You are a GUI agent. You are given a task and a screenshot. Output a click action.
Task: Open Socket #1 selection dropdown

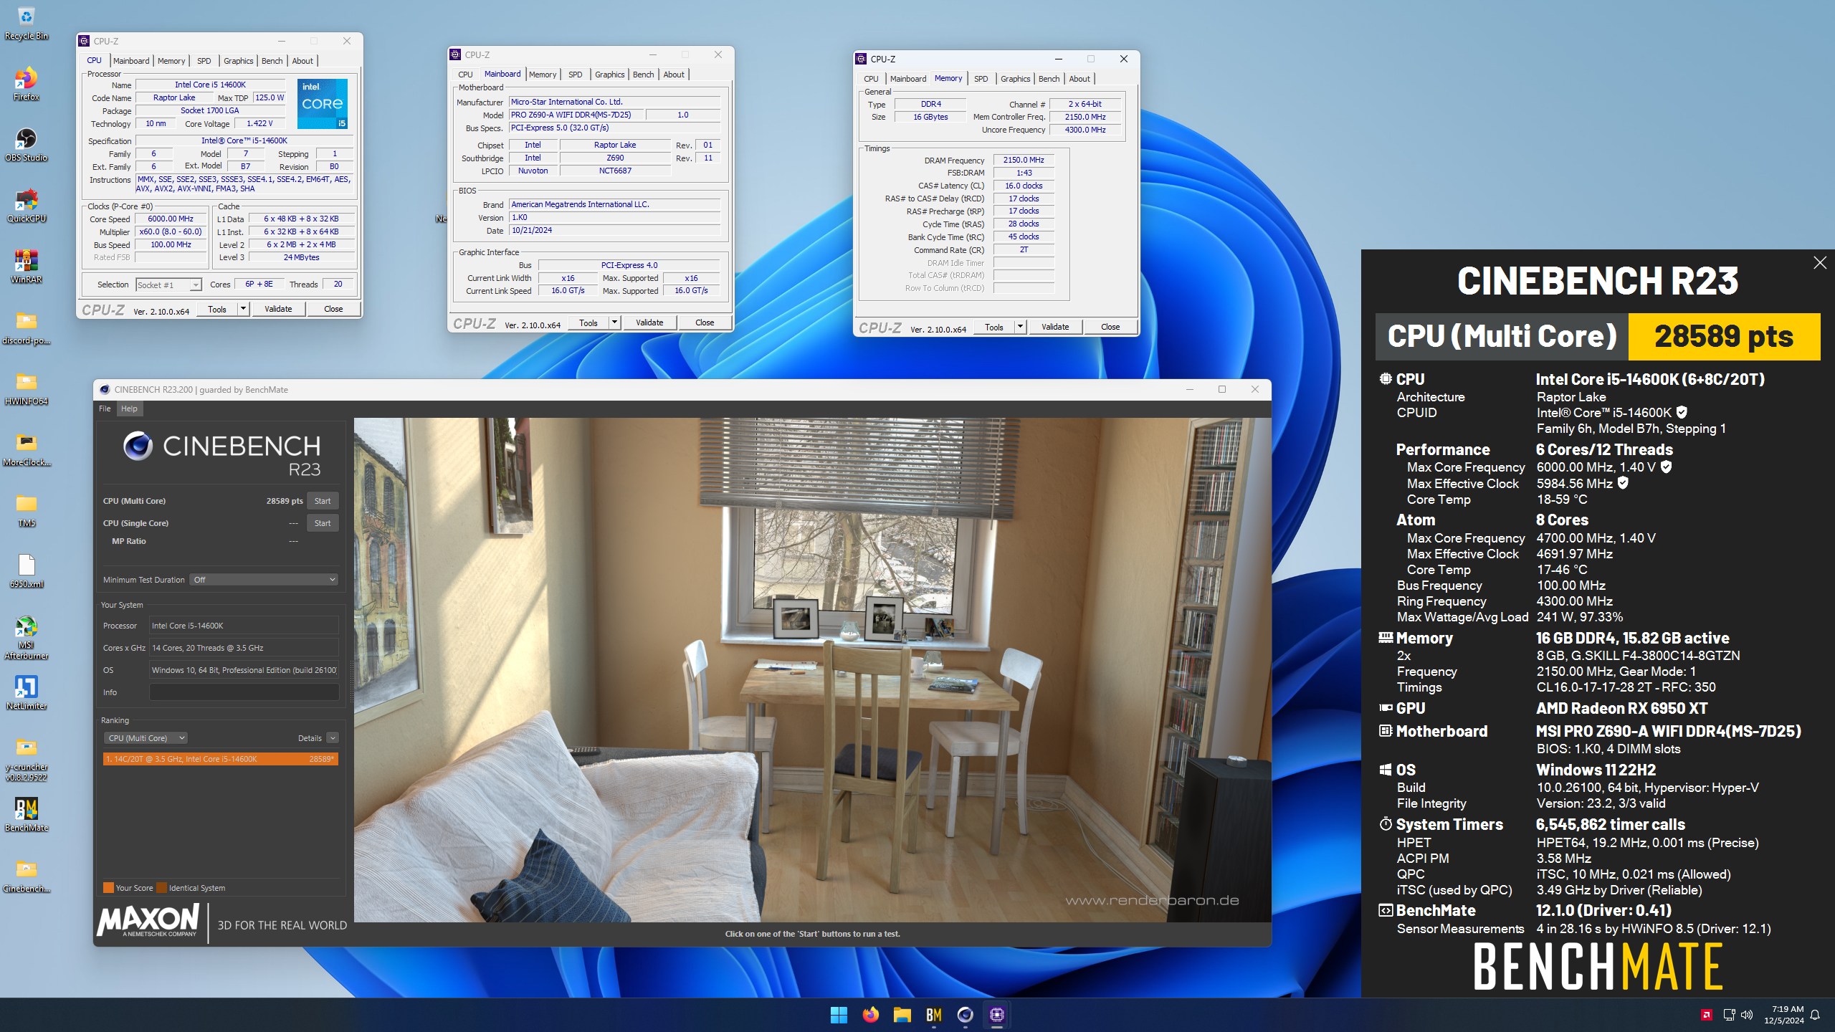tap(168, 285)
